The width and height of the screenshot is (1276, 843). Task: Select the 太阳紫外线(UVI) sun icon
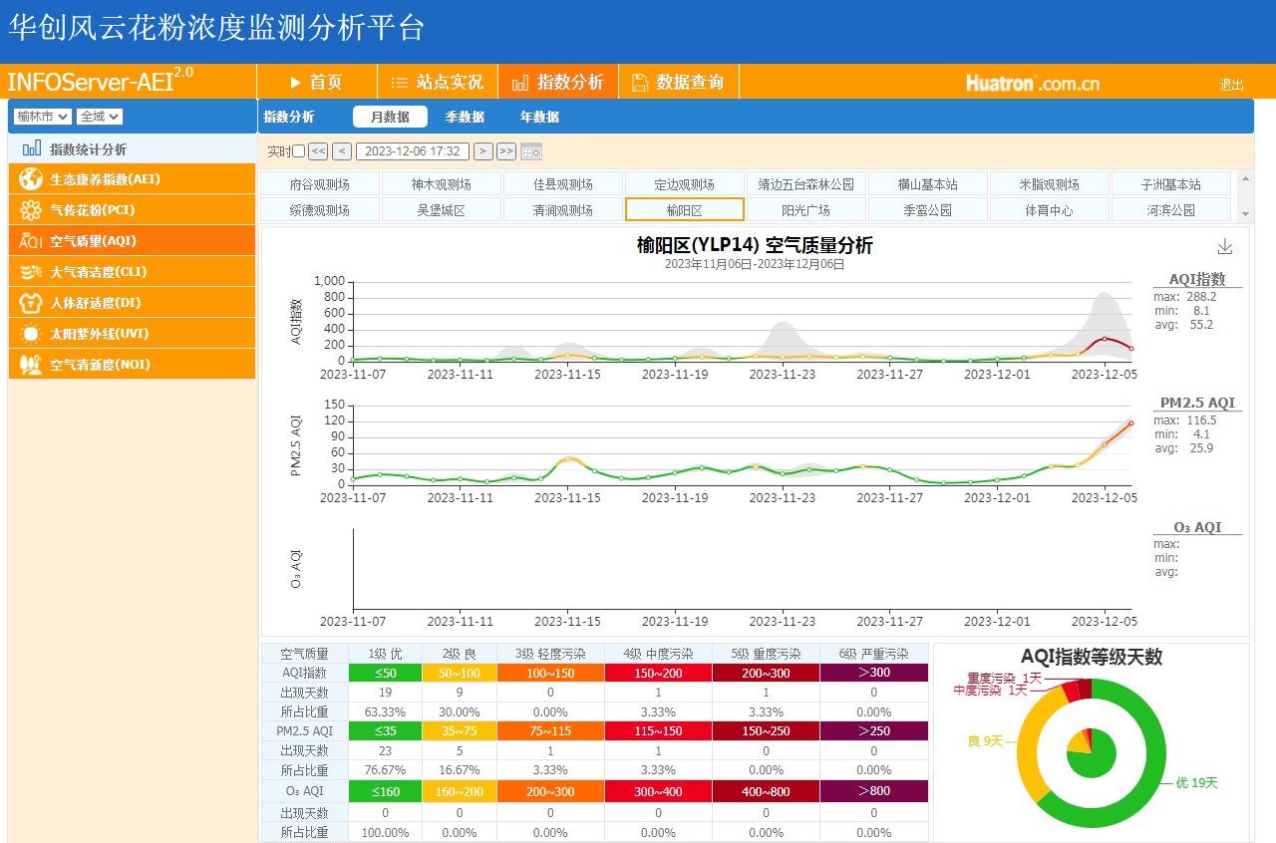click(x=31, y=334)
